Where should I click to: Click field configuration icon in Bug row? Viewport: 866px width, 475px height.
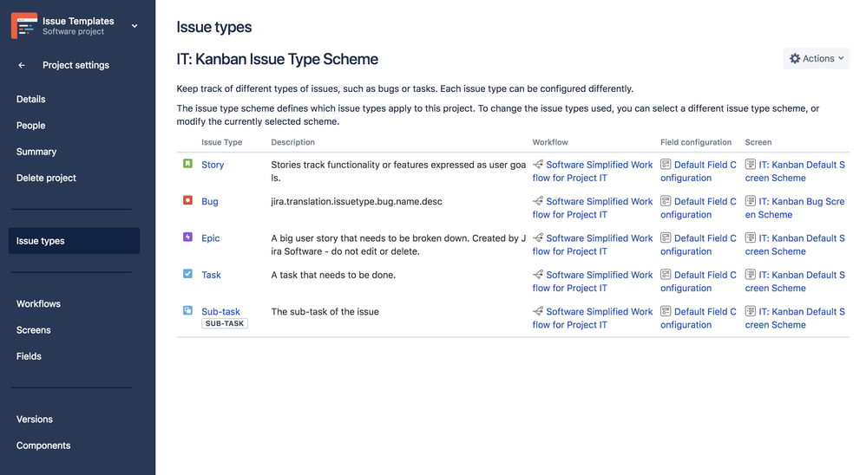[666, 201]
